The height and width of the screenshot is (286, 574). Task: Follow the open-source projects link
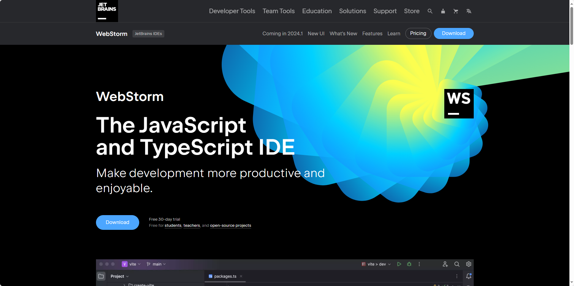[x=231, y=226]
